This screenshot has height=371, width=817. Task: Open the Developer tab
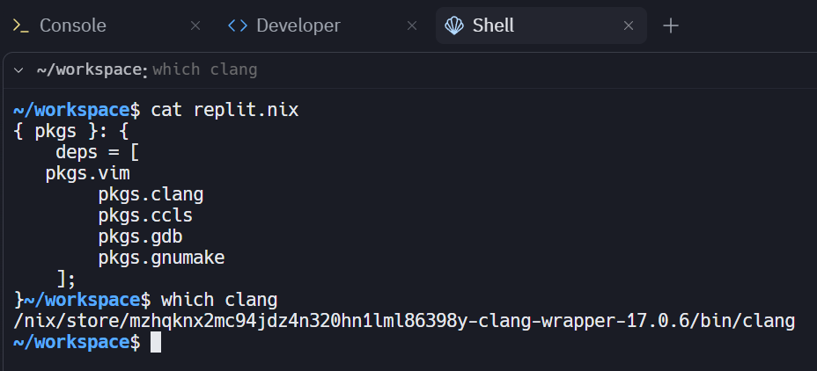298,25
